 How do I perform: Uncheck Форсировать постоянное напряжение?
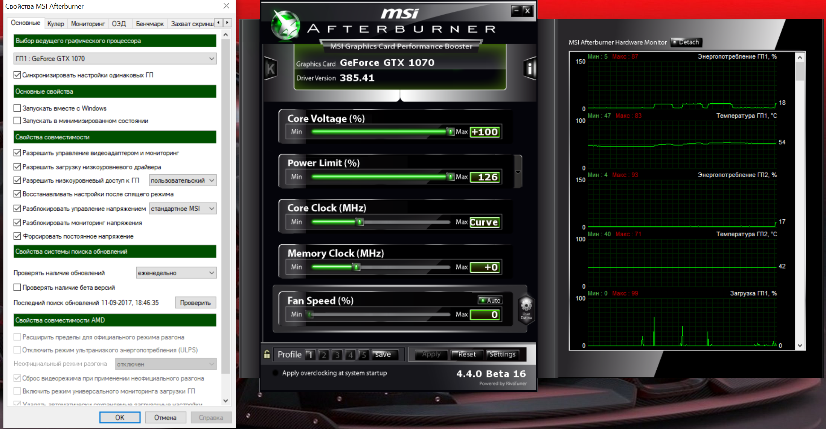pos(17,236)
